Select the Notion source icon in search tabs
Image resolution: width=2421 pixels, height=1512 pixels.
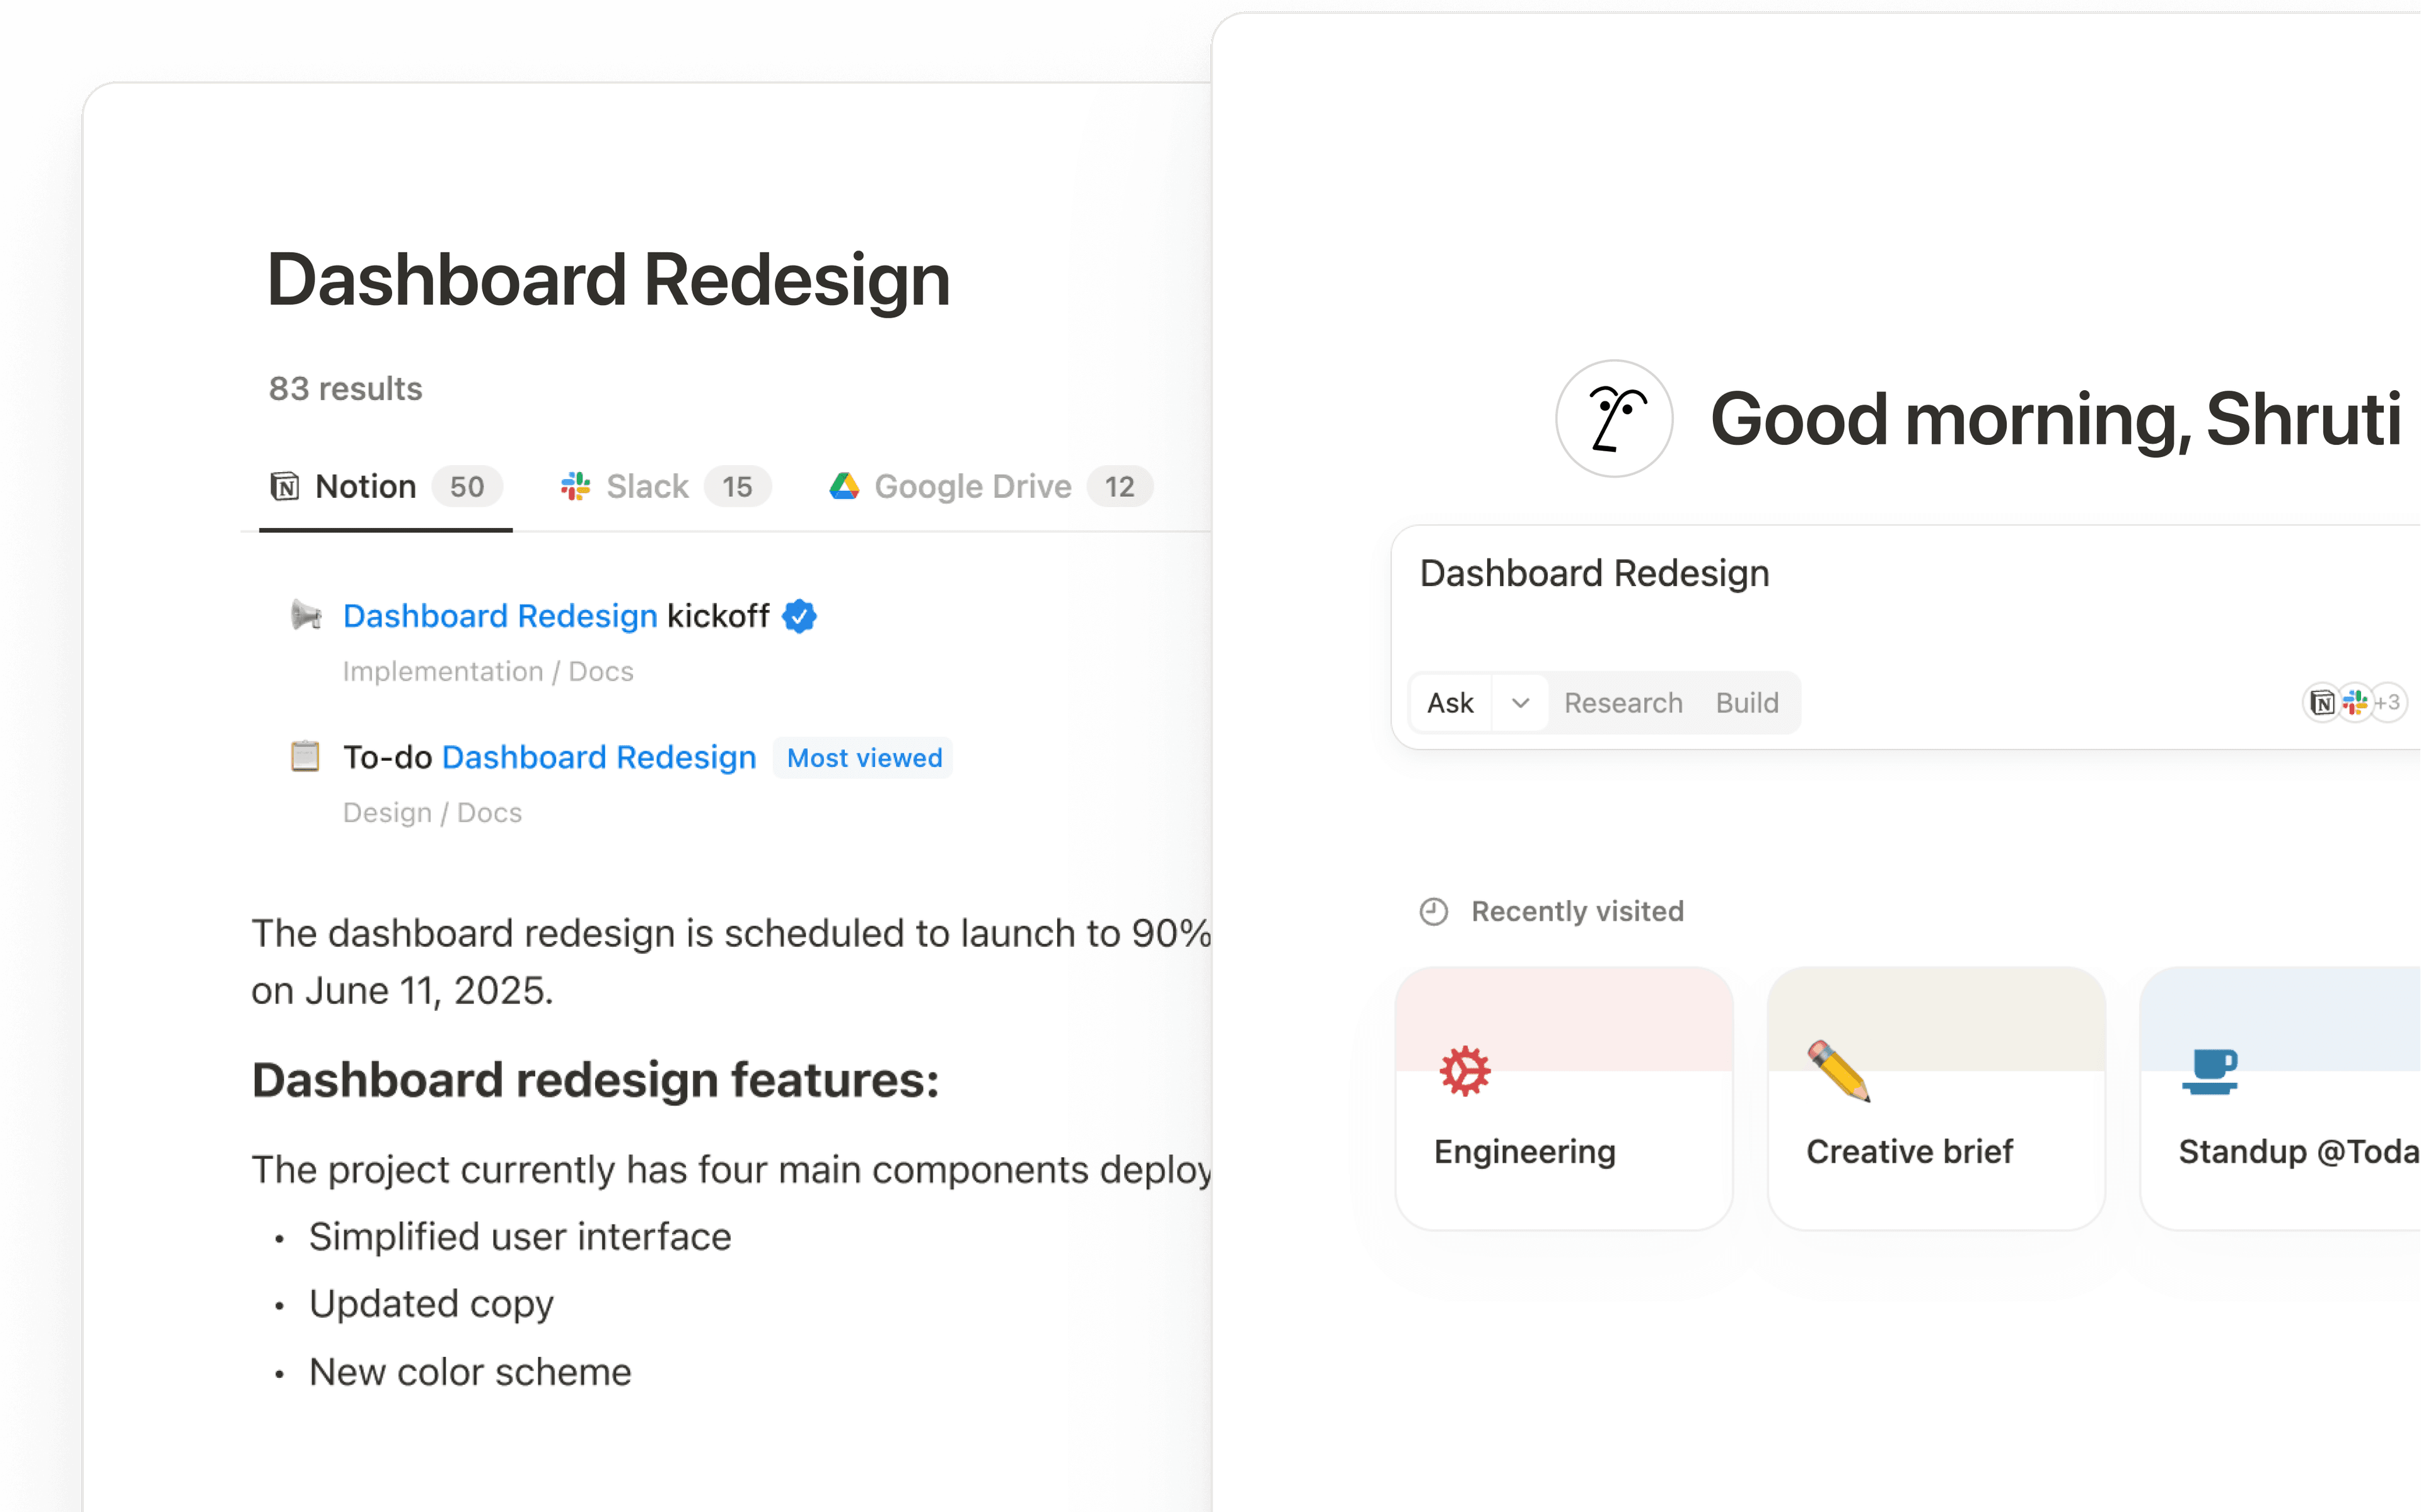(286, 487)
